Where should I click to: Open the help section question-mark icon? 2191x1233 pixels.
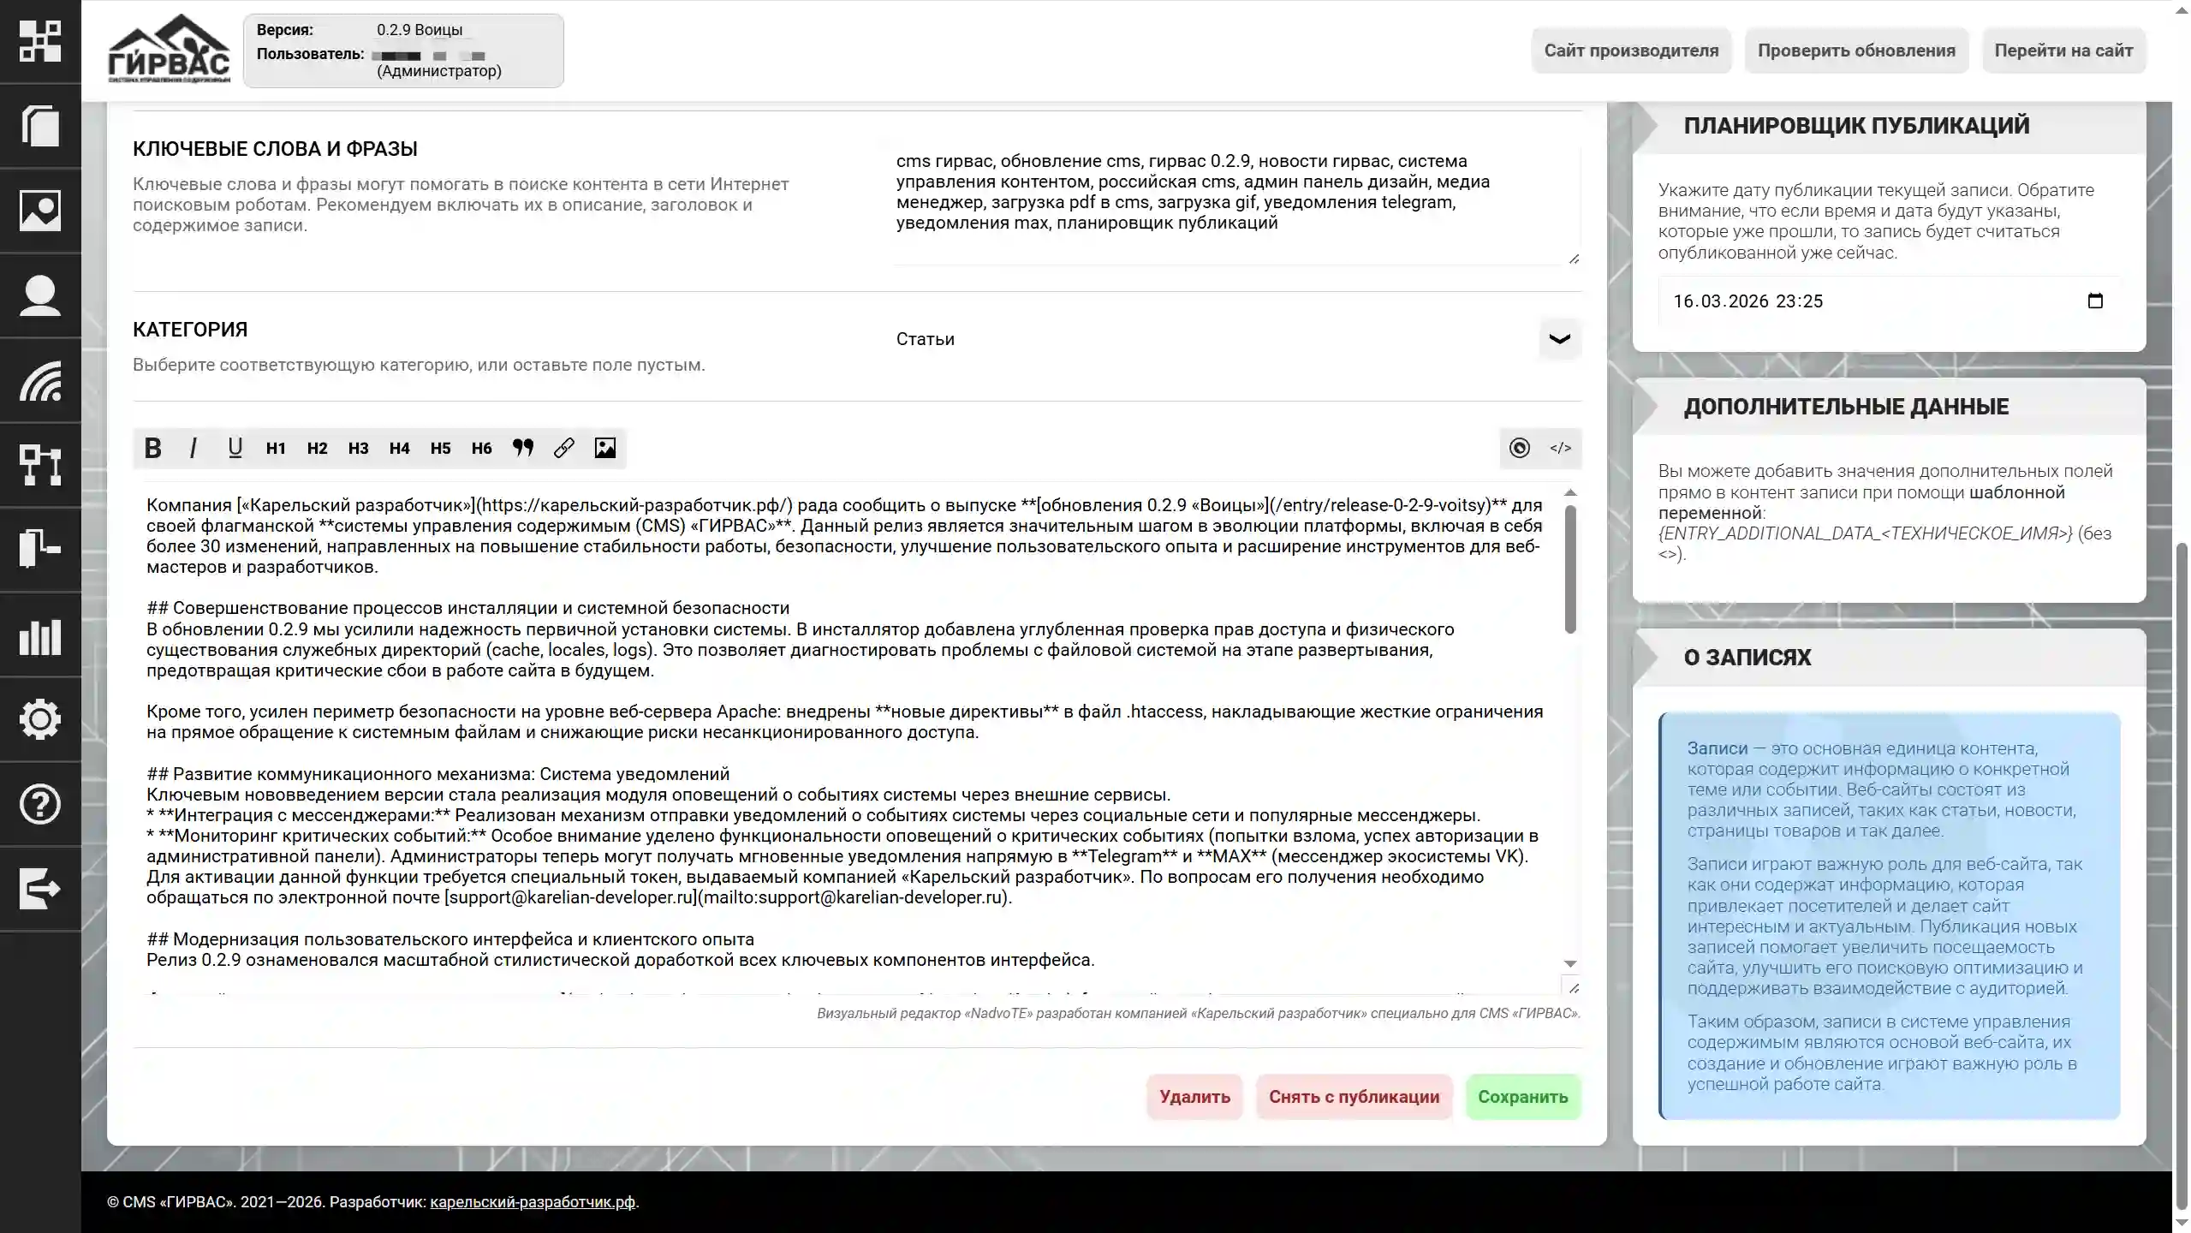coord(40,805)
